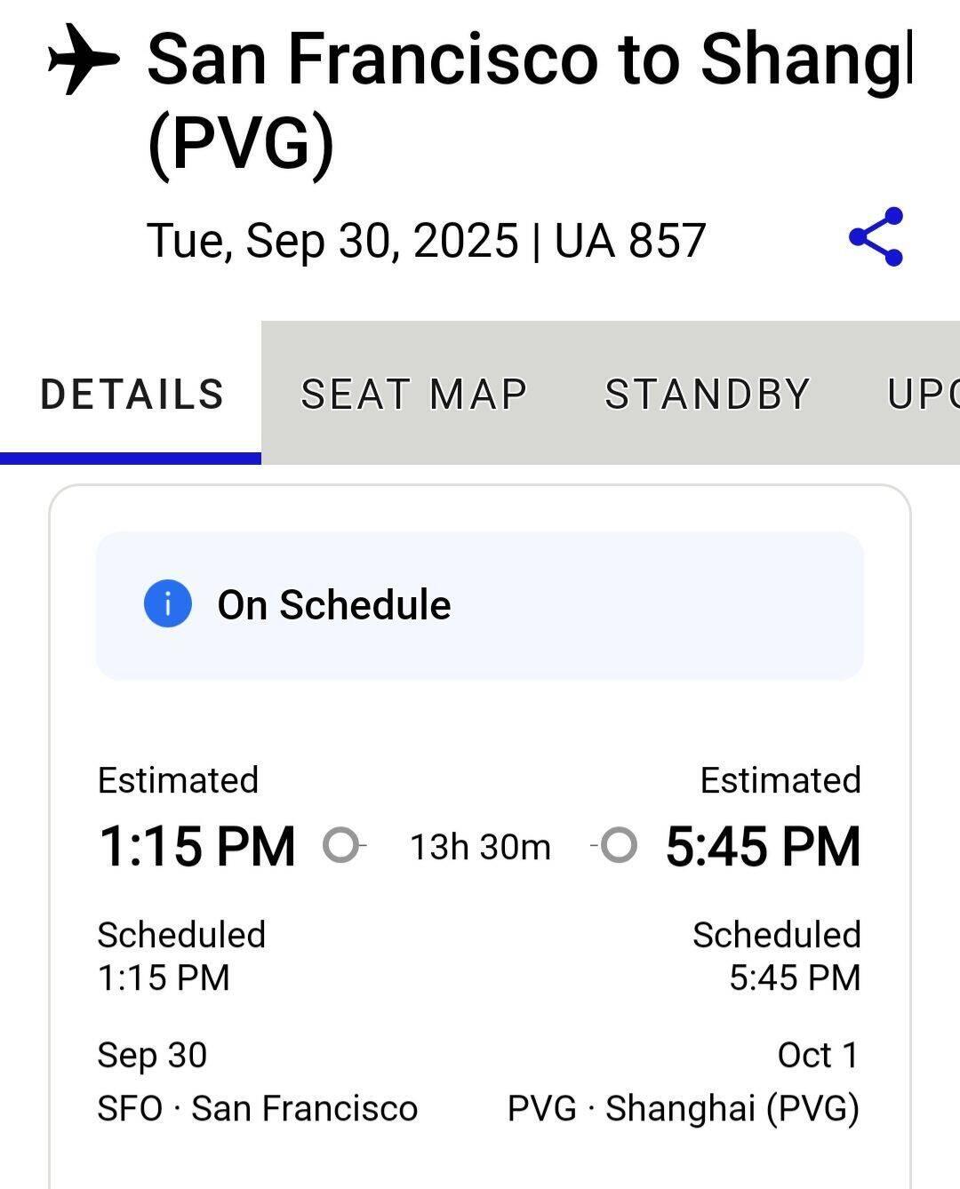Click the large estimated 5:45 PM arrival time

click(763, 845)
